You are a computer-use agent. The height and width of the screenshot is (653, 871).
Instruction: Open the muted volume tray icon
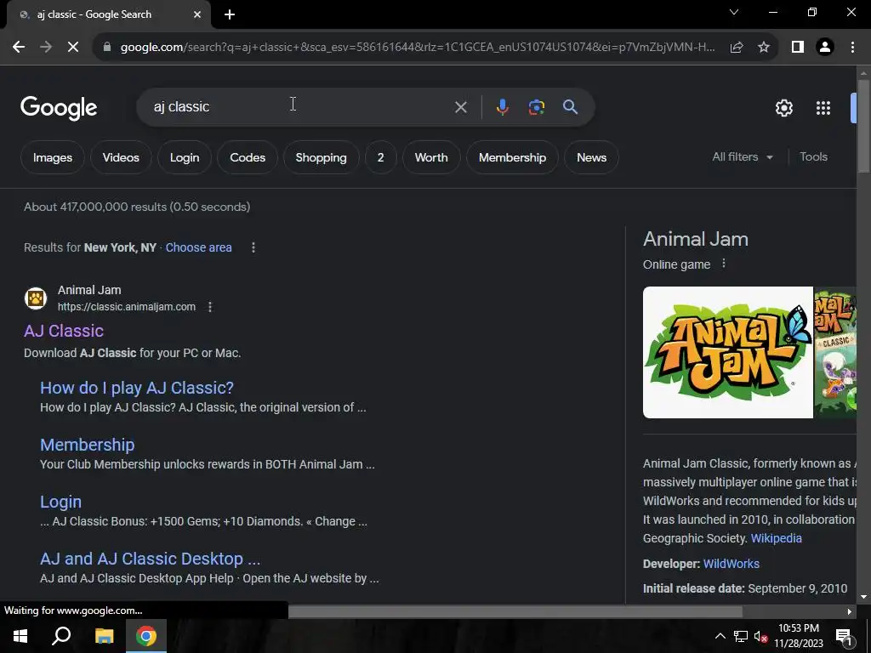pyautogui.click(x=760, y=637)
